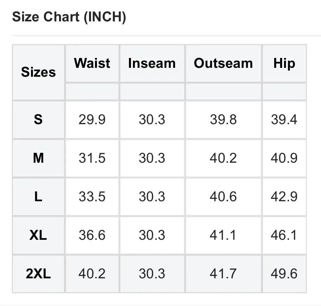Click the Size Chart (INCH) heading

[69, 17]
